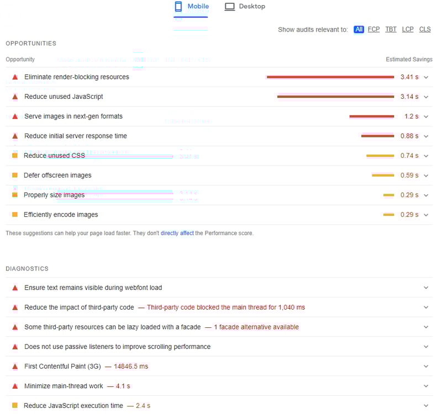Click orange square beside Reduce JavaScript execution time

tap(15, 406)
